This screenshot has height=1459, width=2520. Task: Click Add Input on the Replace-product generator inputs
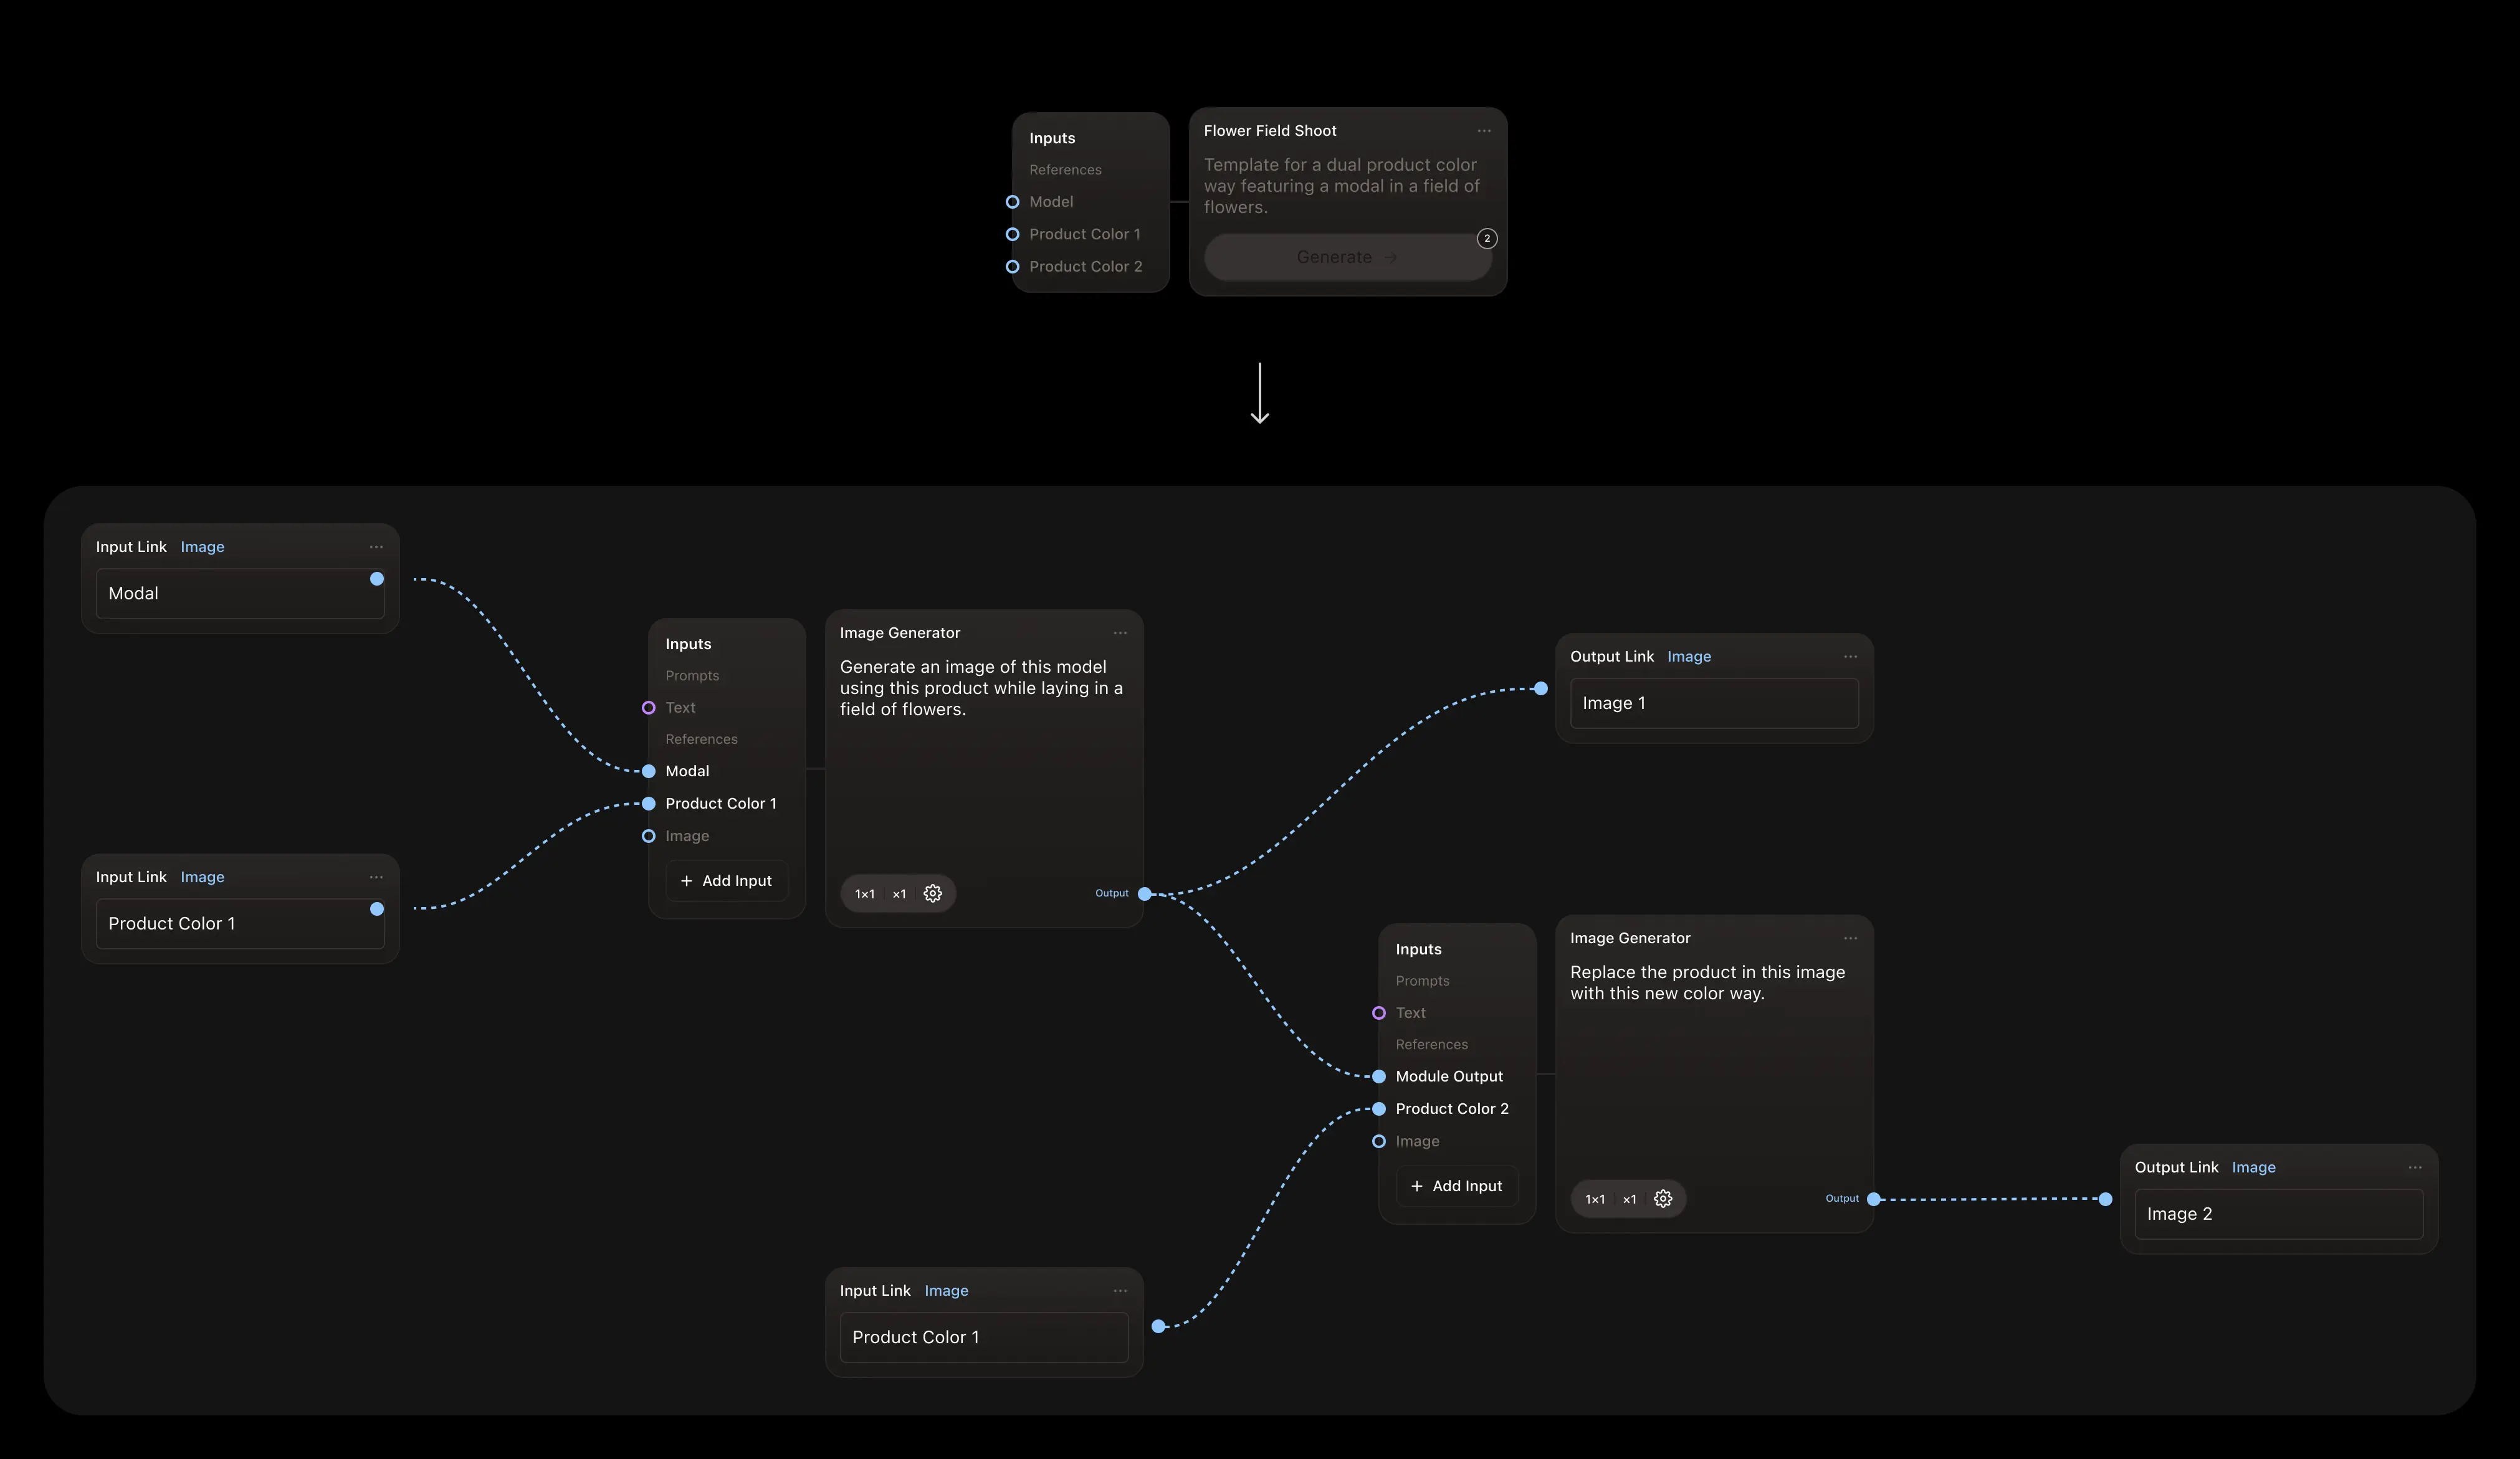click(1457, 1186)
